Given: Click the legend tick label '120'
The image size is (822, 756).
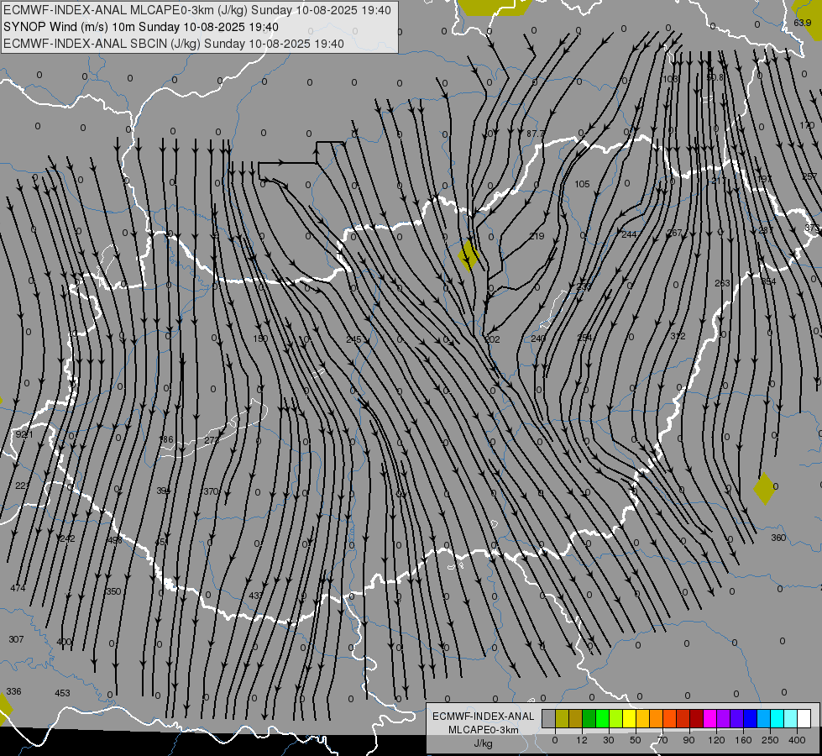Looking at the screenshot, I should pos(716,740).
